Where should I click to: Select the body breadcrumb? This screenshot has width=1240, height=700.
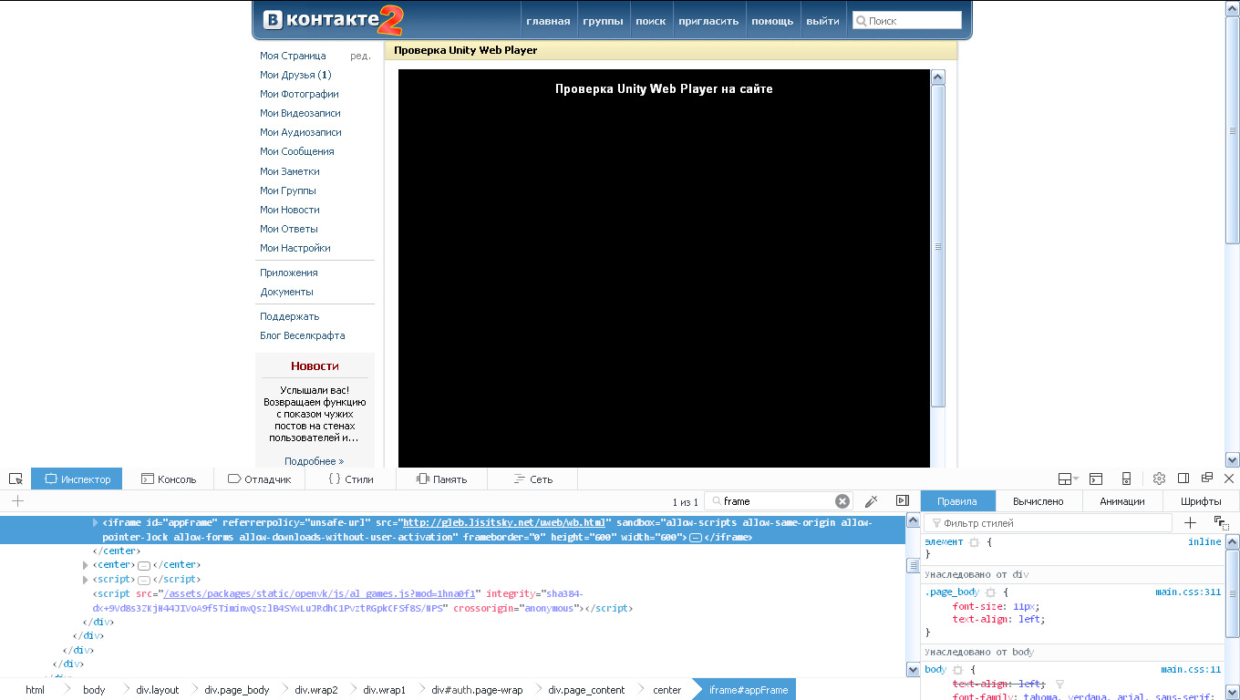click(94, 690)
